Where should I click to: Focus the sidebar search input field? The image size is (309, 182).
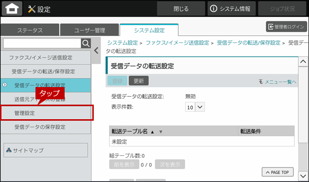(42, 43)
